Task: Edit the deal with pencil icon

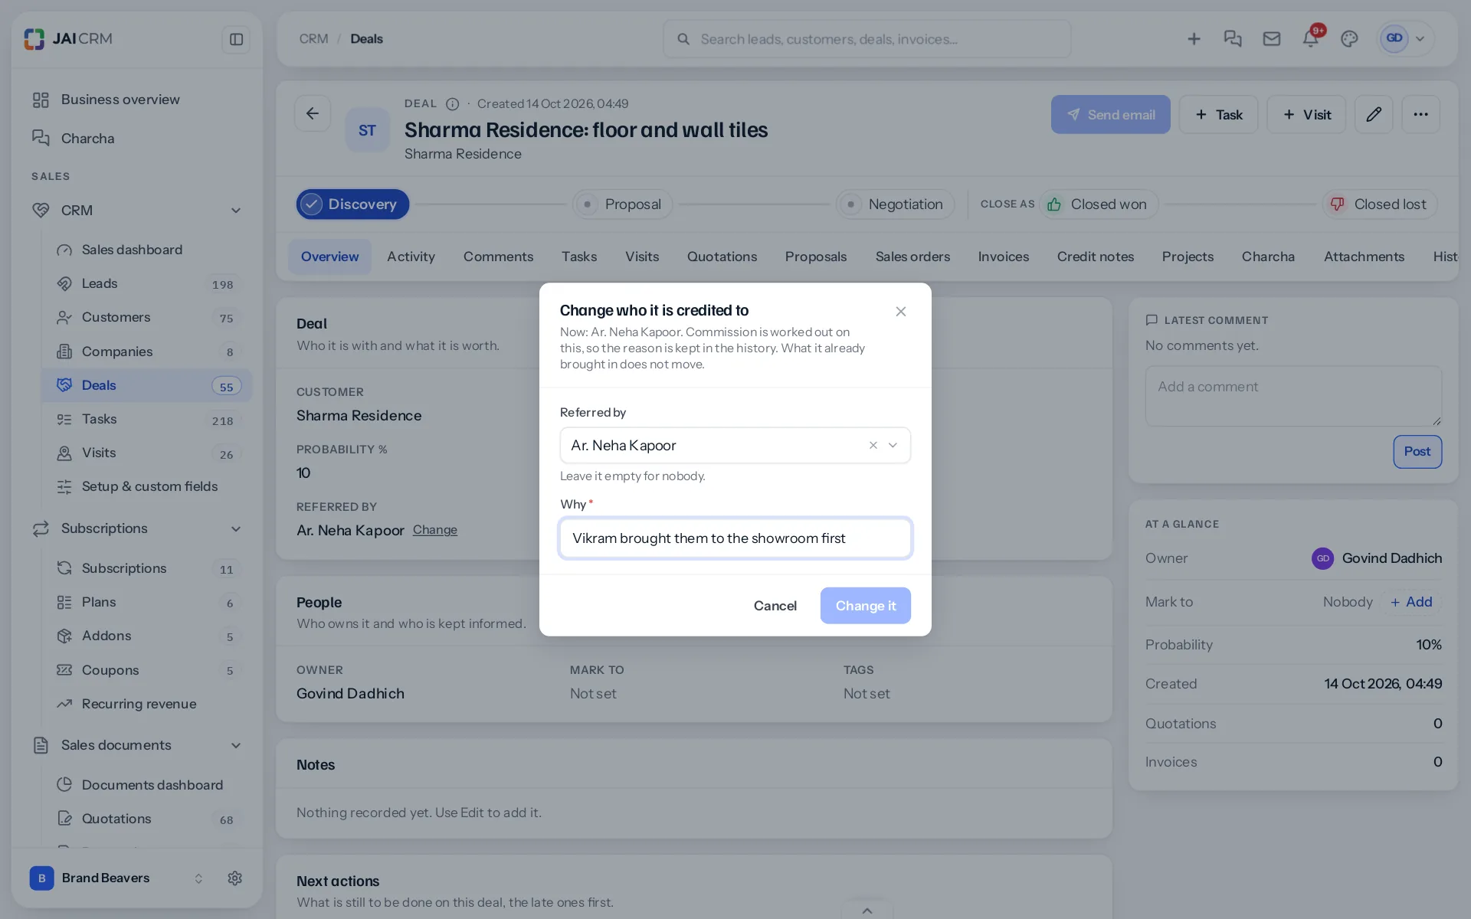Action: [1374, 114]
